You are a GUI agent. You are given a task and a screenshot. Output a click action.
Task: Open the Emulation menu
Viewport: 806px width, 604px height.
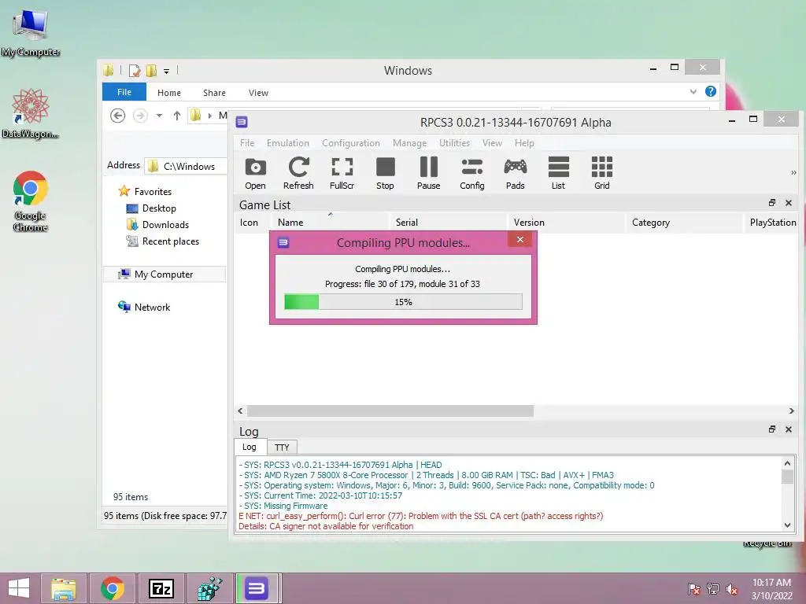[x=288, y=143]
